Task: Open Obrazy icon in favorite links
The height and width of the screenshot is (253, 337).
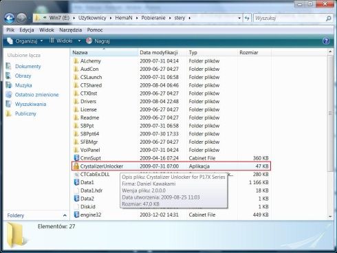Action: pyautogui.click(x=9, y=76)
